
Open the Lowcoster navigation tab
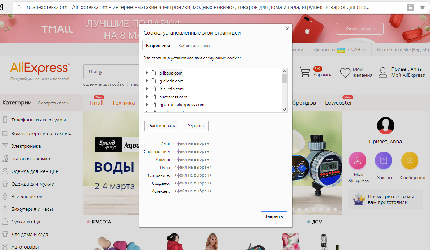tap(339, 103)
